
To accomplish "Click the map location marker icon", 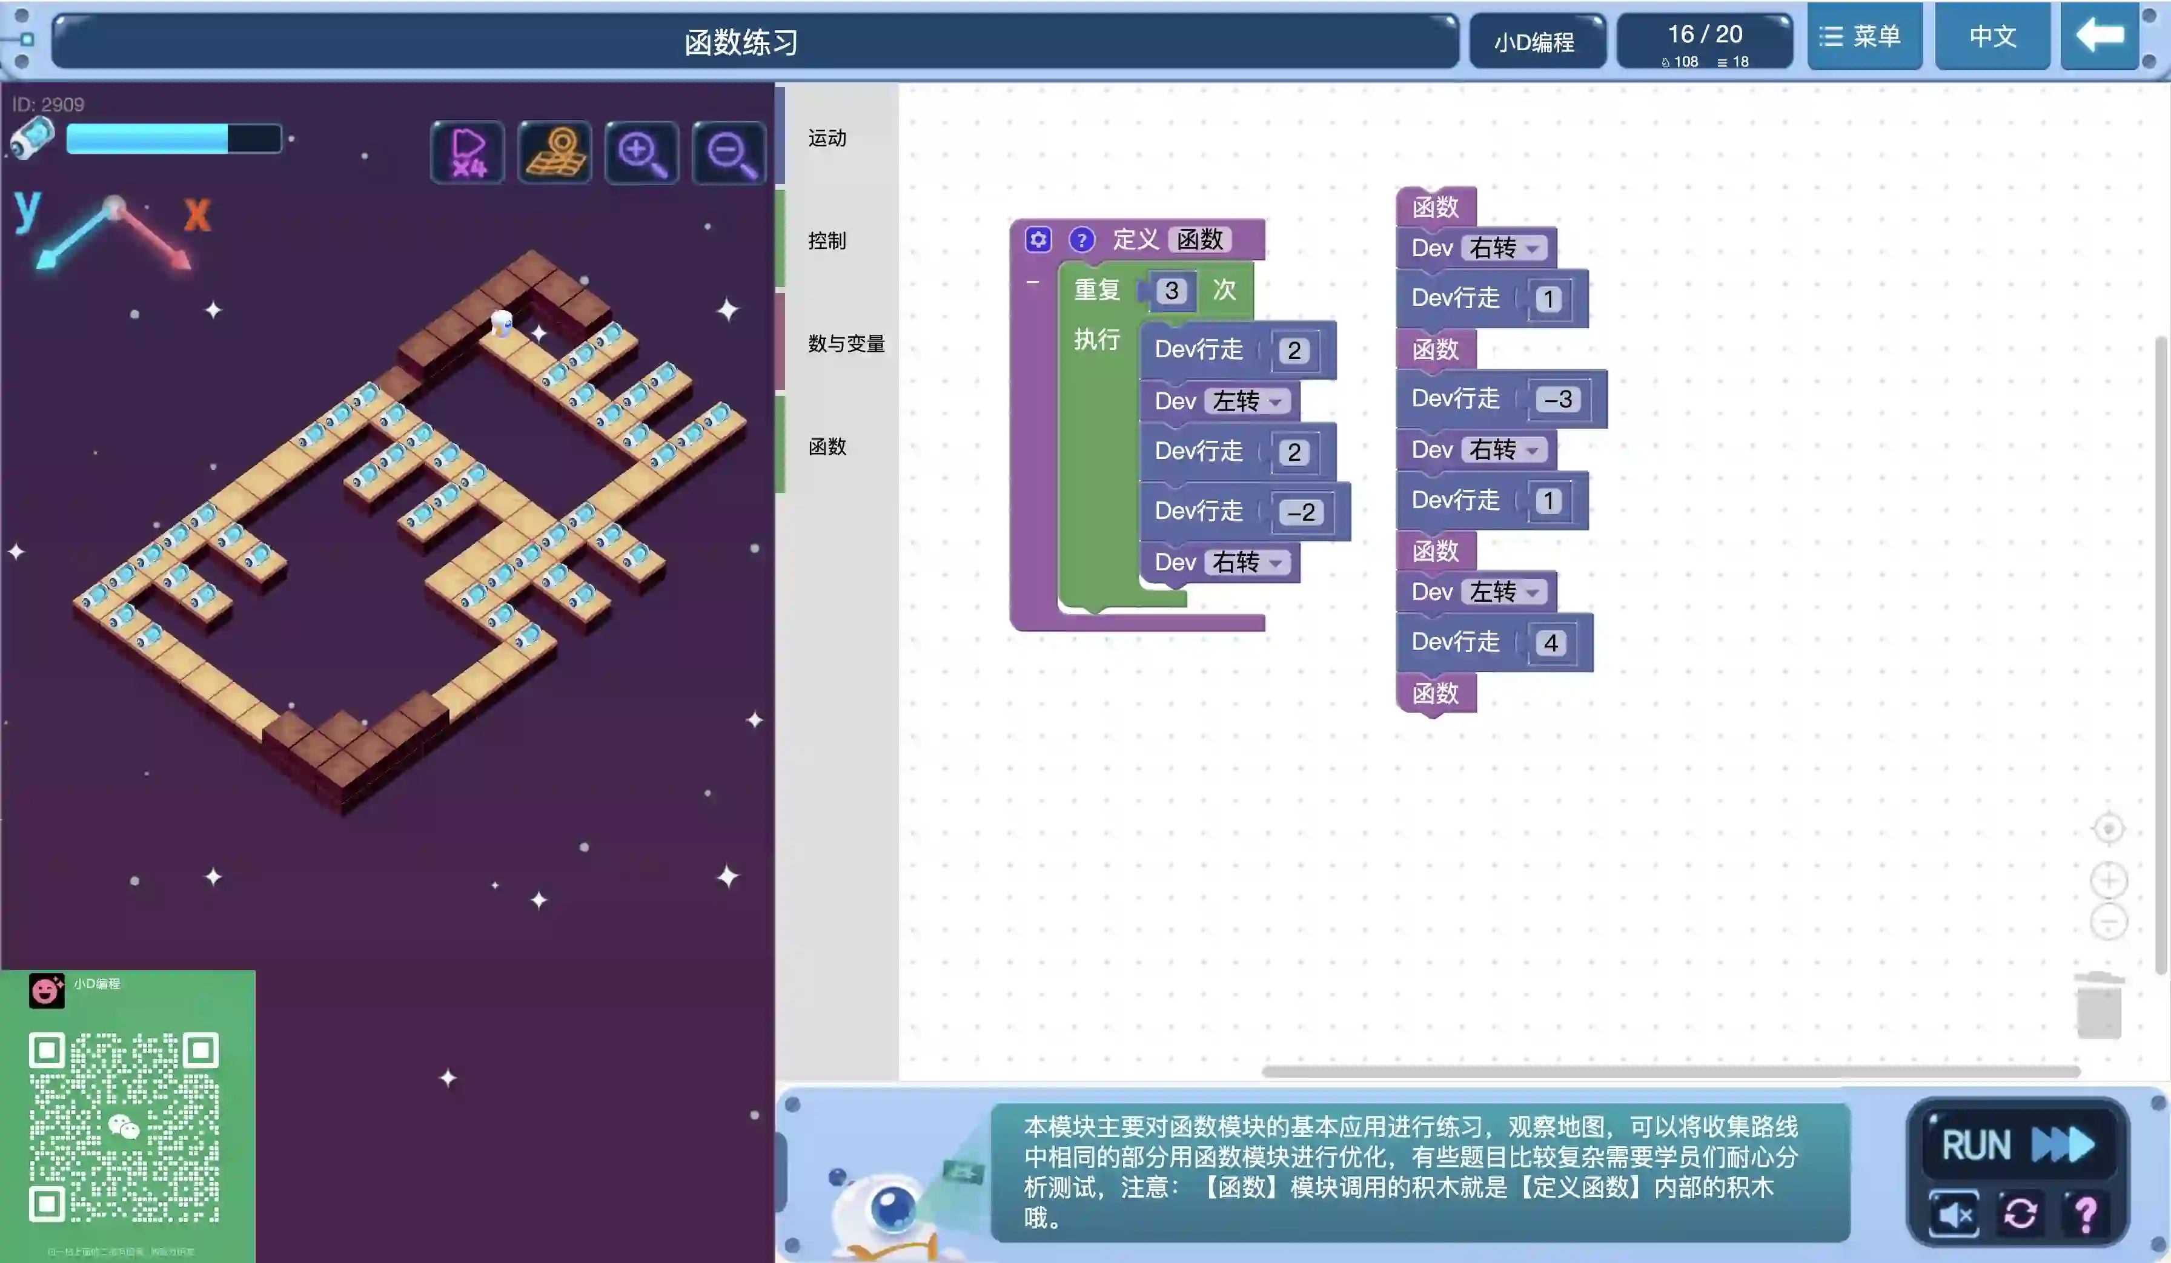I will click(x=555, y=153).
